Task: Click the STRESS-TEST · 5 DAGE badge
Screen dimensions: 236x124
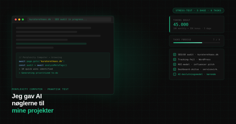Action: click(x=198, y=10)
